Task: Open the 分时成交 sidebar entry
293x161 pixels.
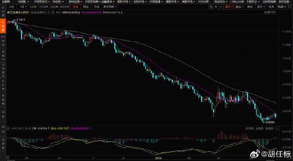Action: point(3,71)
